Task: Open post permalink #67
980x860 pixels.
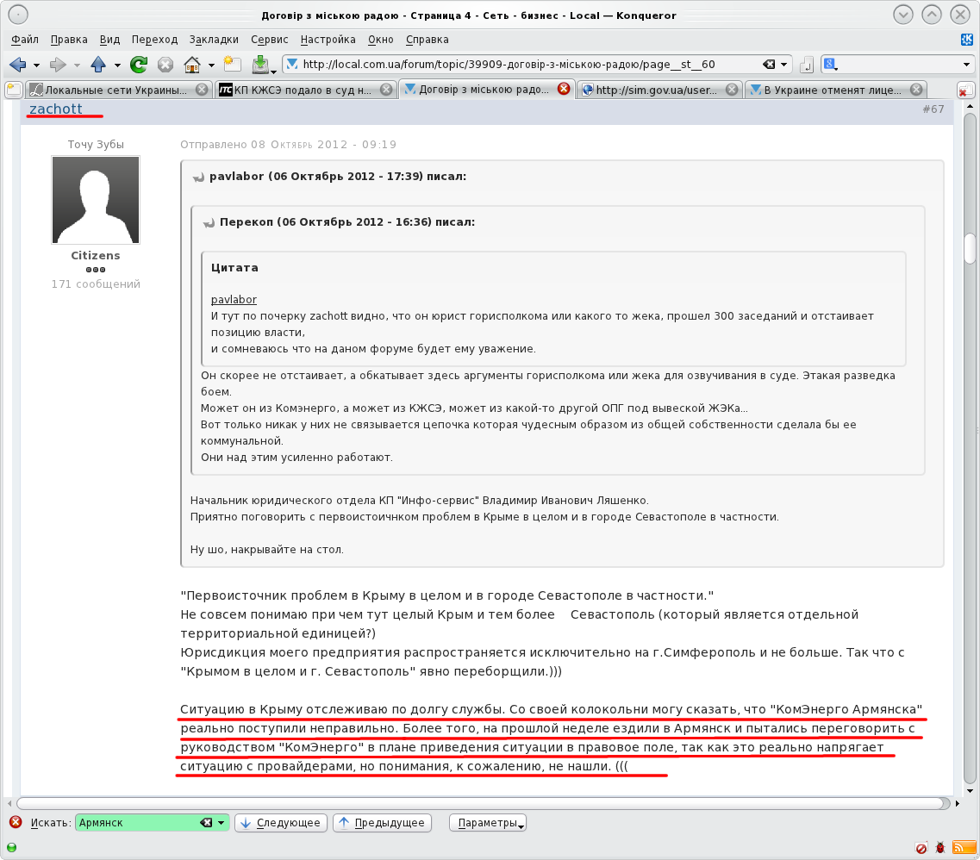Action: click(933, 109)
